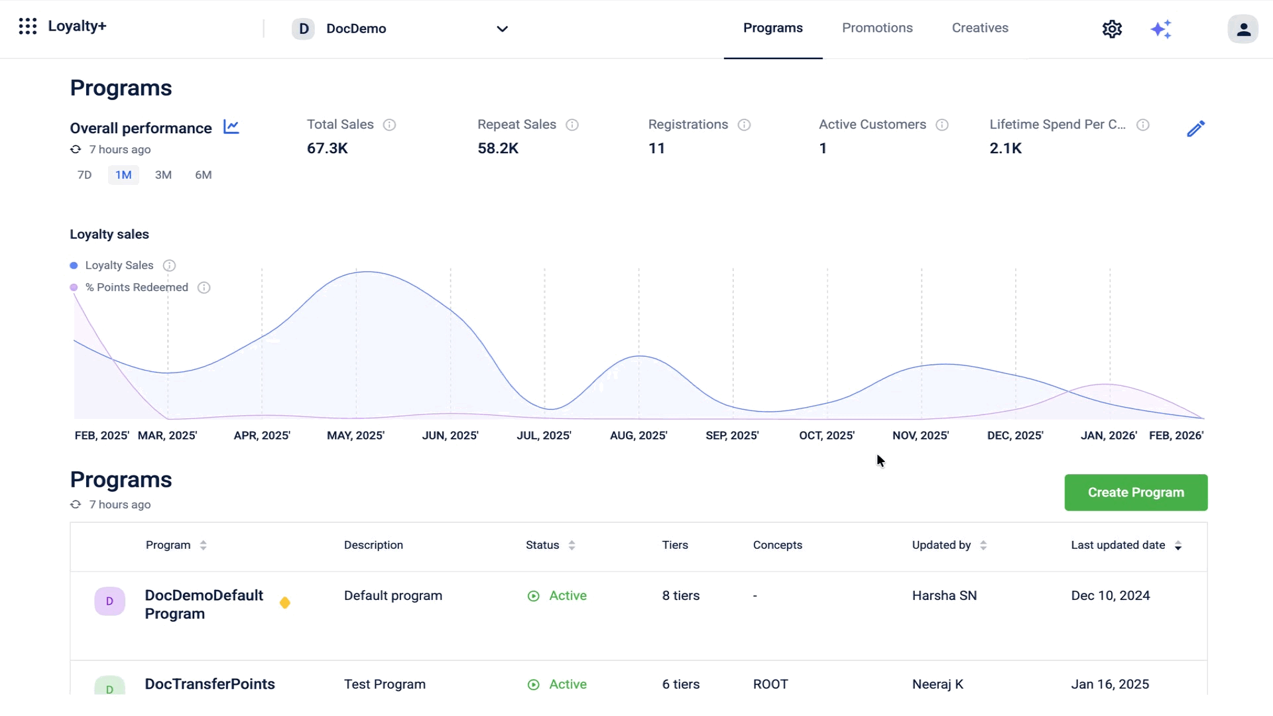This screenshot has width=1273, height=716.
Task: Expand the DocDemo organization dropdown
Action: (502, 29)
